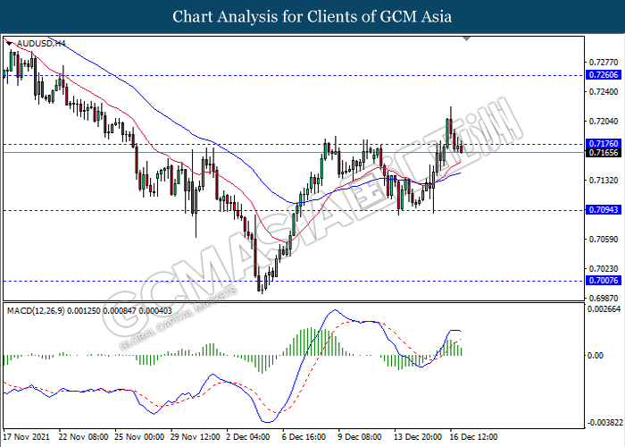The height and width of the screenshot is (447, 625).
Task: Click the 25 Nov 00:00 time label
Action: pyautogui.click(x=139, y=436)
